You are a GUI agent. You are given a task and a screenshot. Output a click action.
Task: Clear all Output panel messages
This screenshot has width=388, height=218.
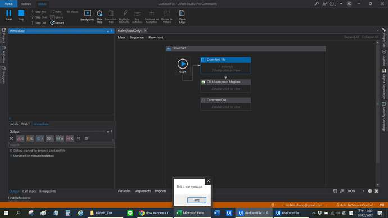point(87,139)
